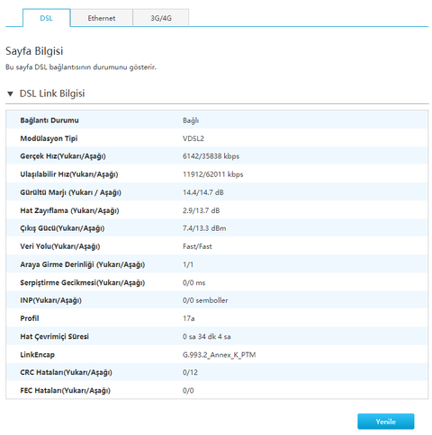The image size is (432, 435).
Task: Click the Ulaşılabilir Hız row label
Action: [x=69, y=174]
